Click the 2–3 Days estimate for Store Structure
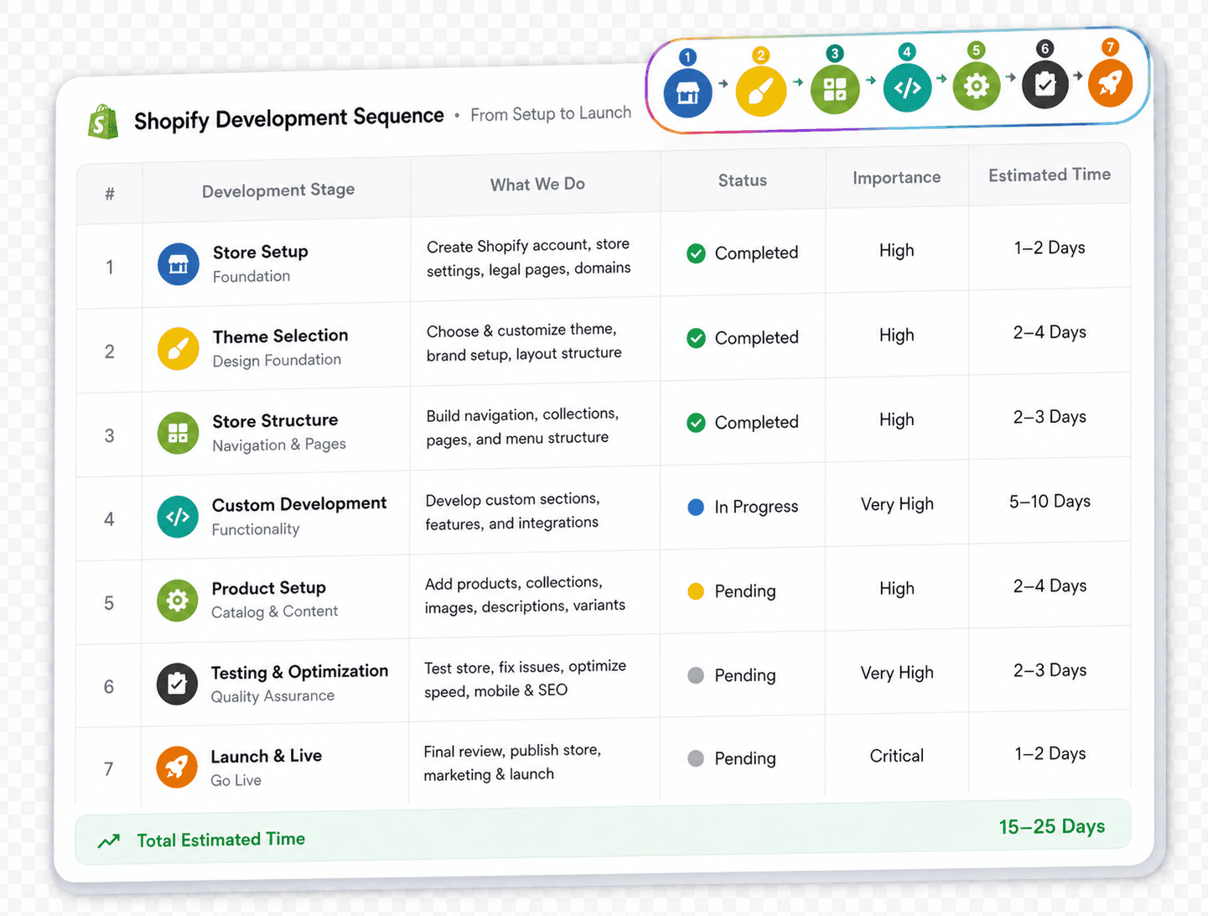The image size is (1208, 916). pyautogui.click(x=1050, y=417)
